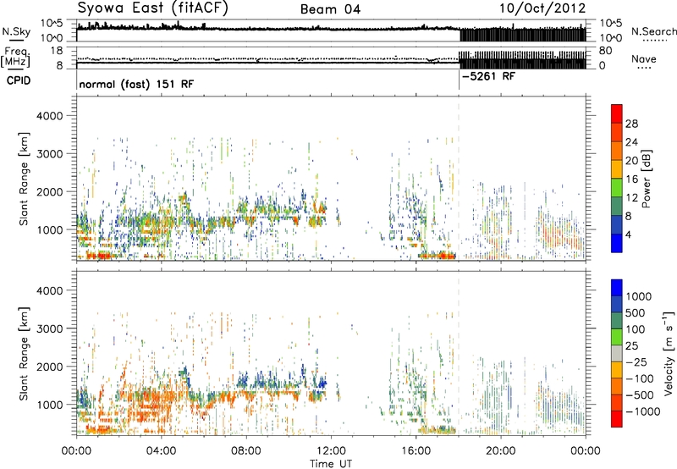Click the 'Beam 04' label
This screenshot has width=677, height=469.
(330, 9)
